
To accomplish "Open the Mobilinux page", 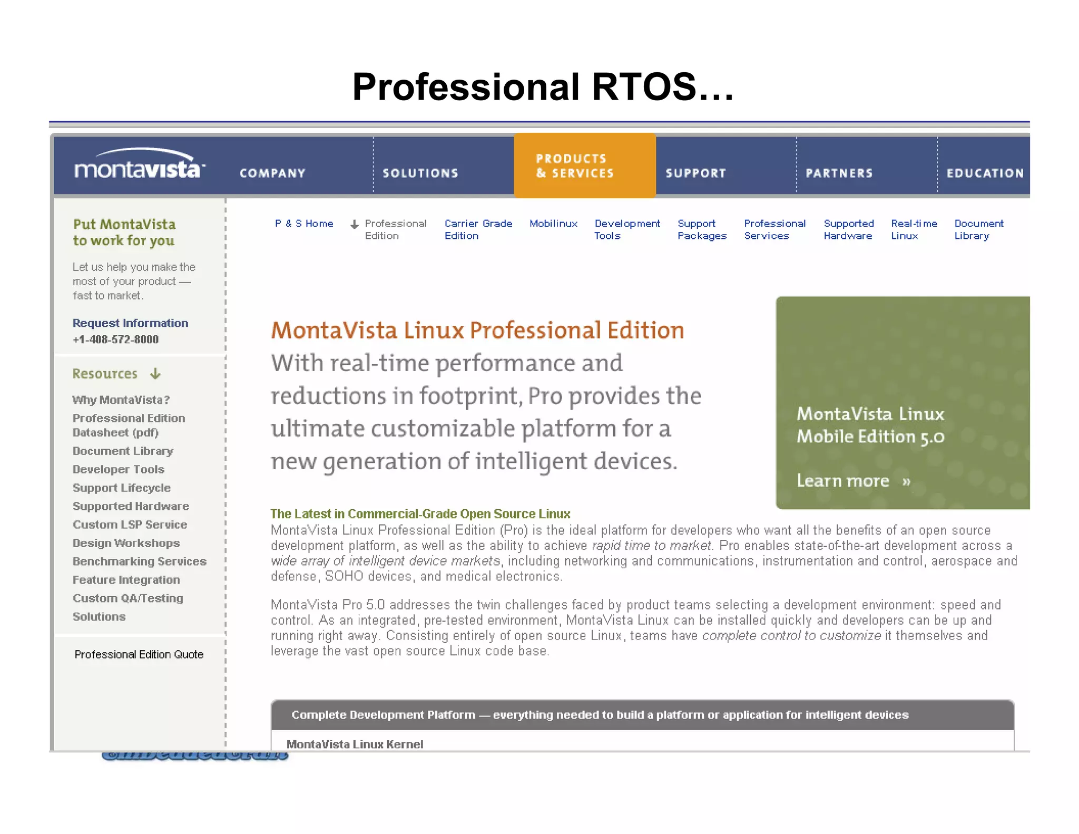I will coord(553,224).
